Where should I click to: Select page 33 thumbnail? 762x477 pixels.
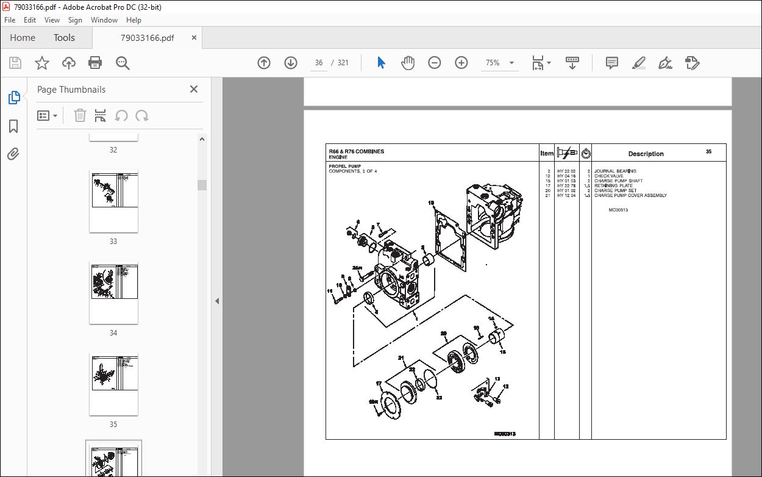(x=113, y=201)
